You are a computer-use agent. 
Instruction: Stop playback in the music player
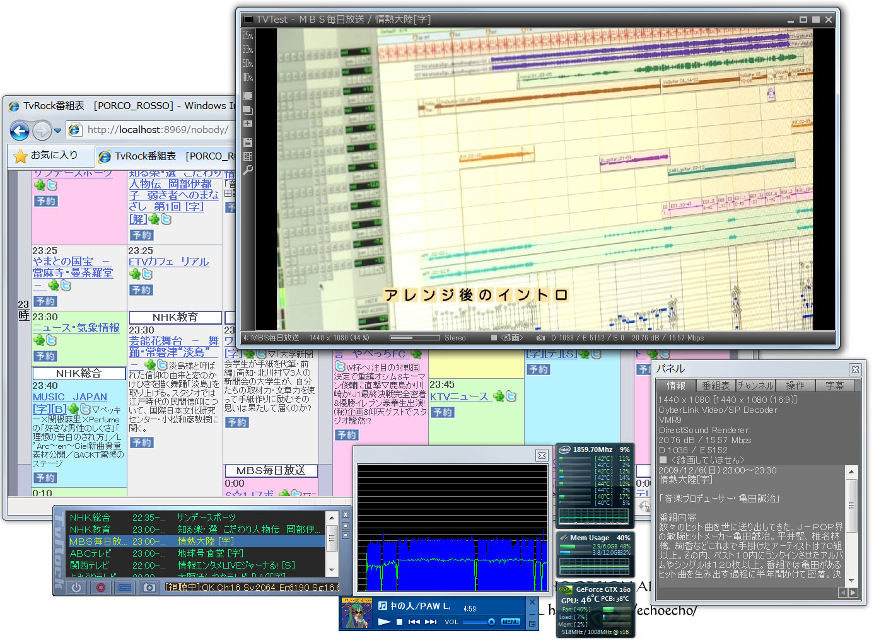pyautogui.click(x=399, y=622)
